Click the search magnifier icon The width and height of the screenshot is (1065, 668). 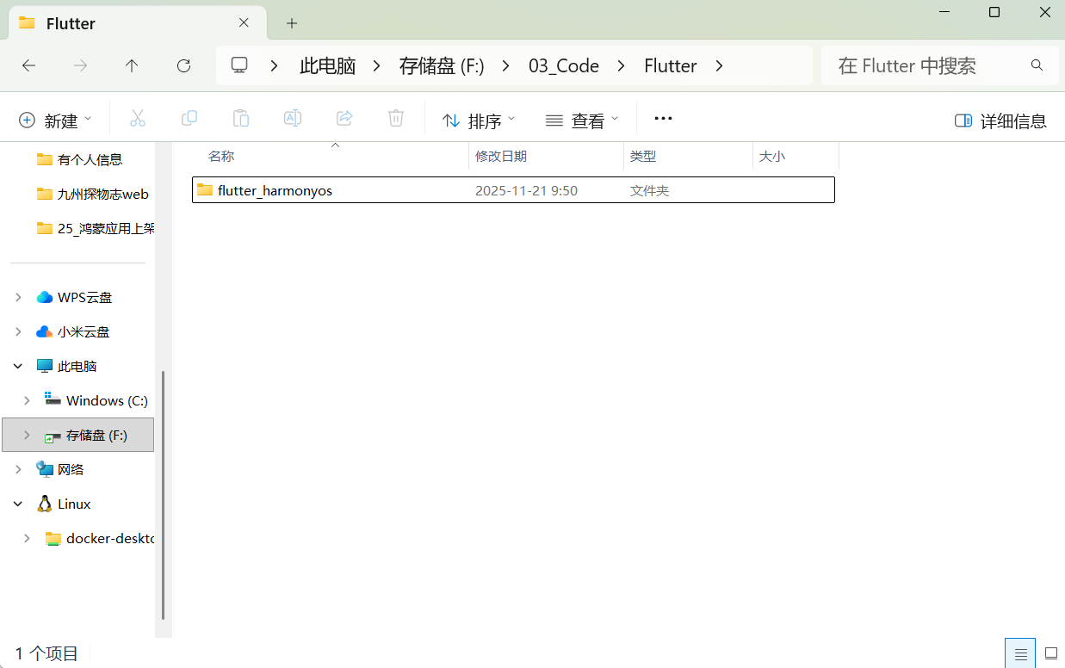click(x=1037, y=65)
